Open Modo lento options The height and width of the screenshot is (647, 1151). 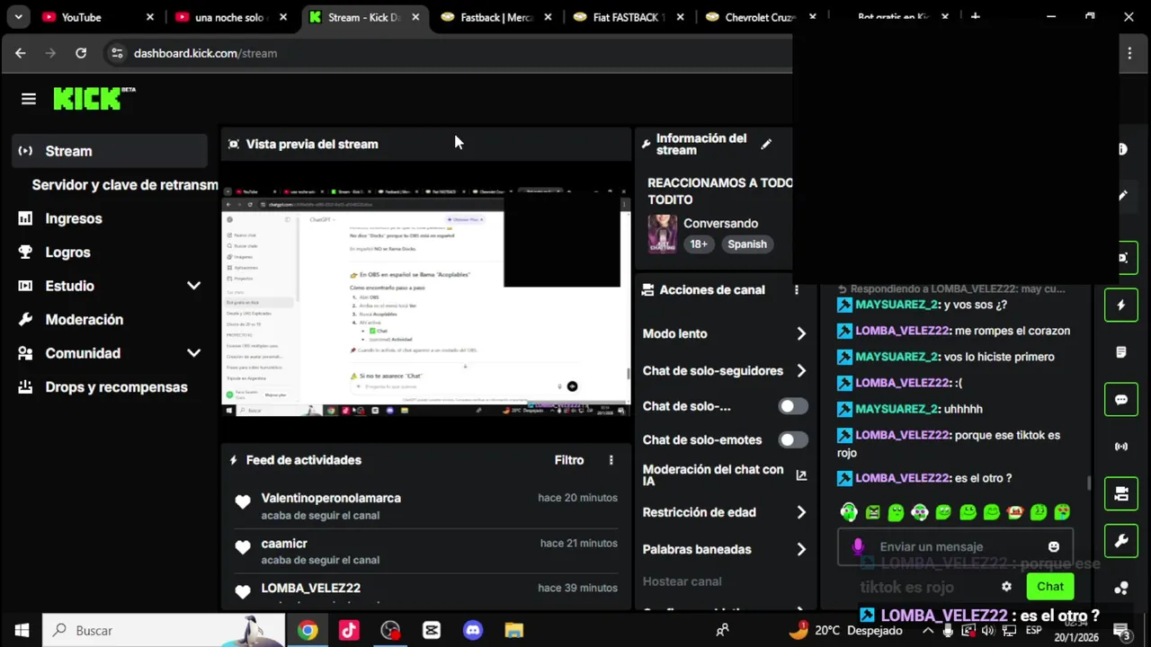(x=725, y=333)
